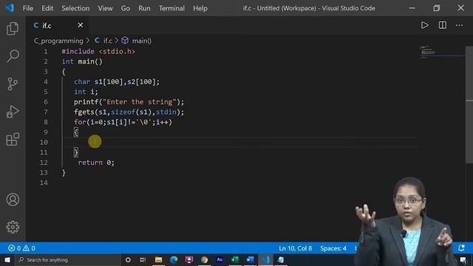Open the Accounts menu icon
473x266 pixels.
pyautogui.click(x=13, y=199)
